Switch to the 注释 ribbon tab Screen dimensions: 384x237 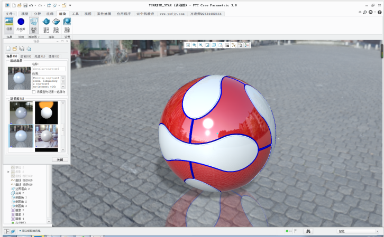point(50,14)
